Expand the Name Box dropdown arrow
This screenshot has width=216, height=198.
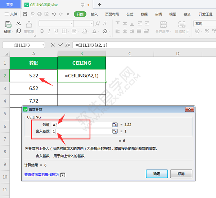[43, 45]
